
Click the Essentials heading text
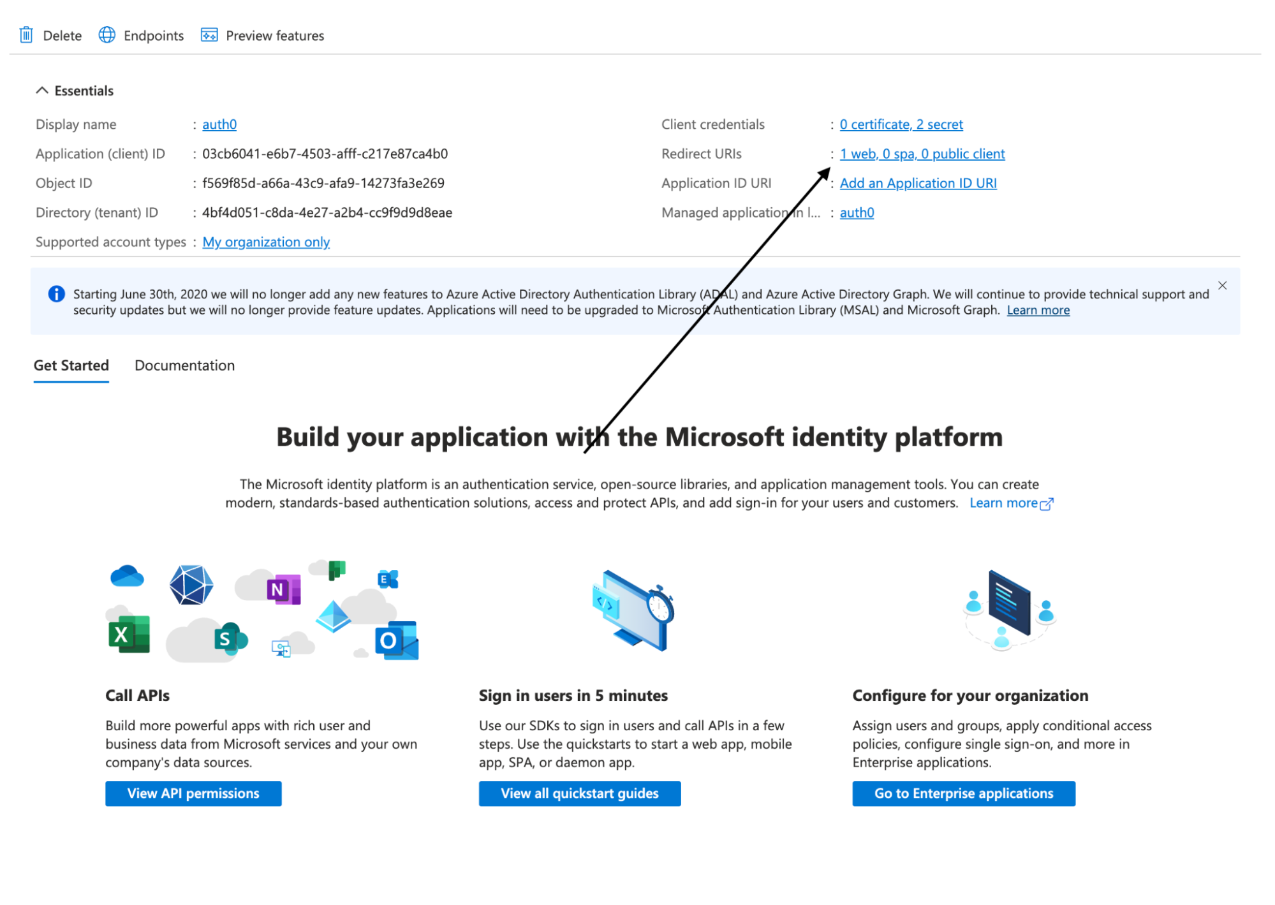tap(84, 91)
